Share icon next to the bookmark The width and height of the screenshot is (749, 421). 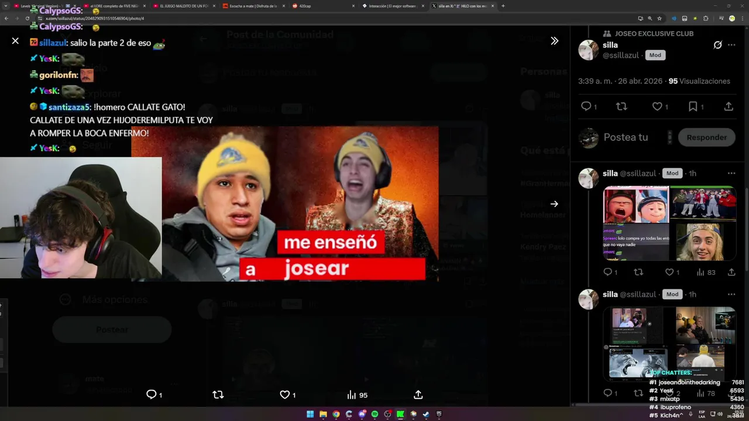coord(729,106)
